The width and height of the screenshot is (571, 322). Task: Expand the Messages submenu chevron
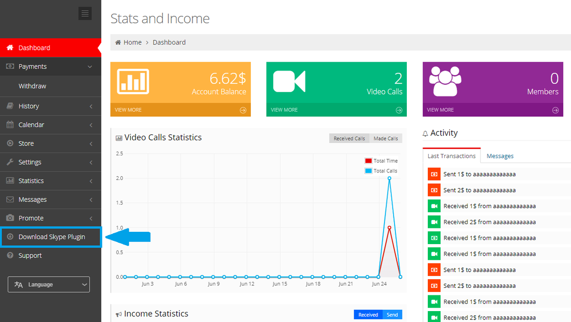click(91, 199)
